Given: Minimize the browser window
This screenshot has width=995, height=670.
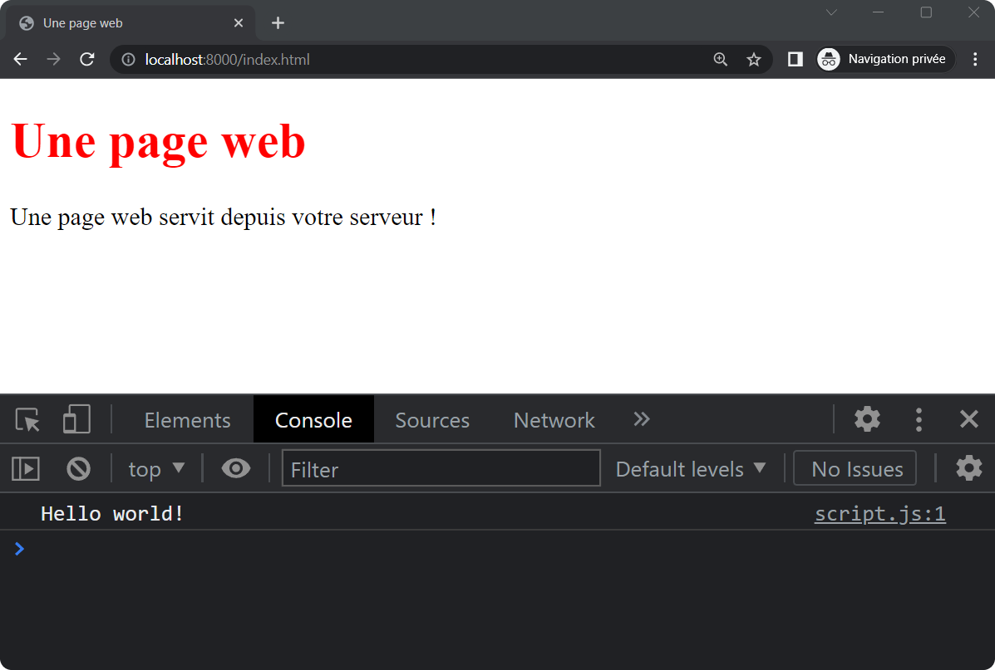Looking at the screenshot, I should [x=879, y=12].
